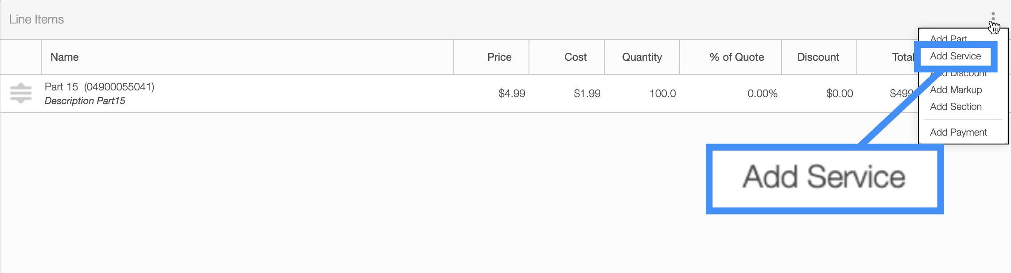Choose Add Section from the menu
The height and width of the screenshot is (273, 1011).
[x=956, y=107]
